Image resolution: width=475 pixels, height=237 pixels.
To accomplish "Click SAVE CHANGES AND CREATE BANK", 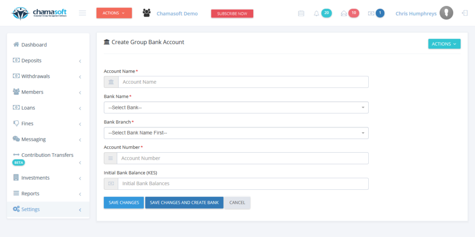I will (x=184, y=203).
